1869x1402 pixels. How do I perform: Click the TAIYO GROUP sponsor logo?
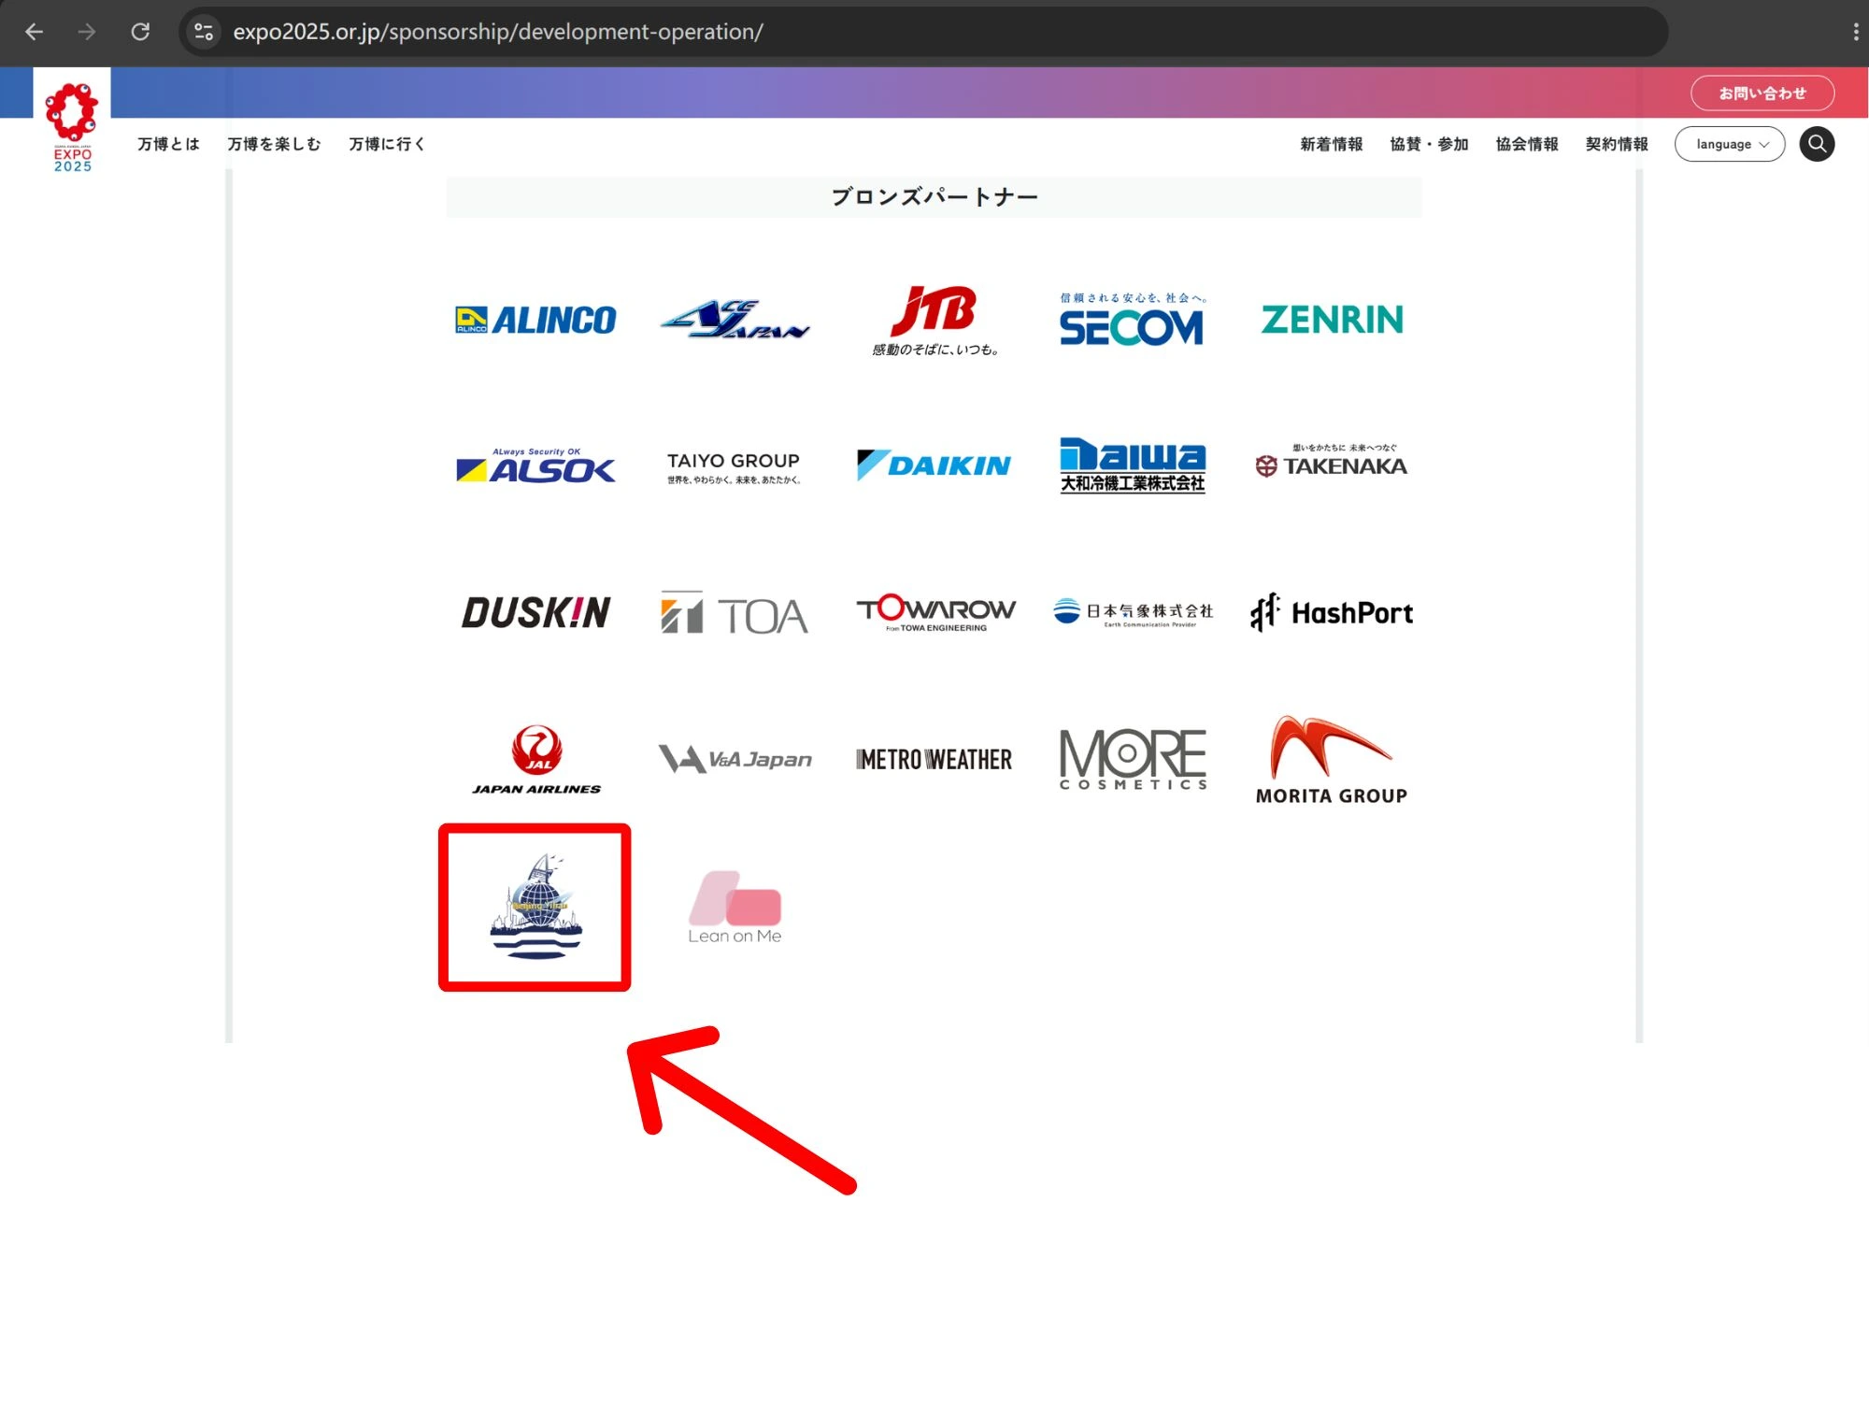734,467
